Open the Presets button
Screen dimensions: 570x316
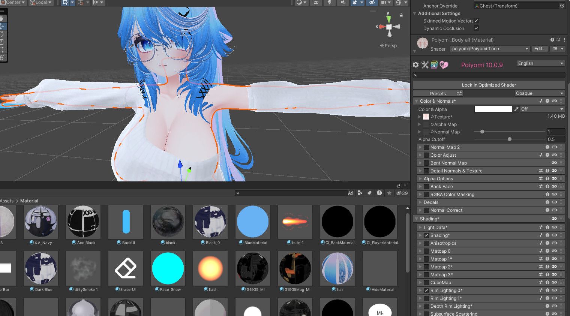[x=438, y=93]
